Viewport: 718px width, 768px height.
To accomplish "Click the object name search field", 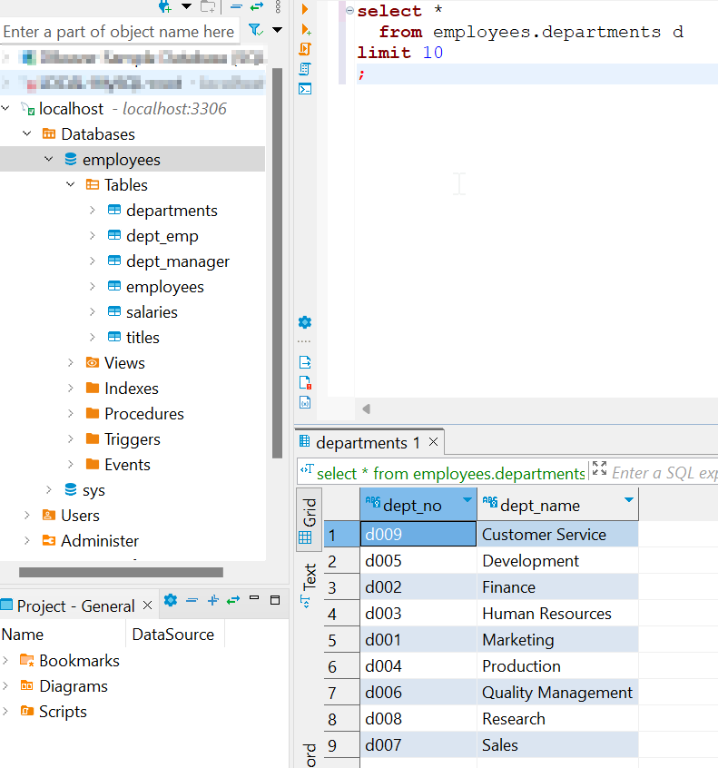I will point(118,32).
